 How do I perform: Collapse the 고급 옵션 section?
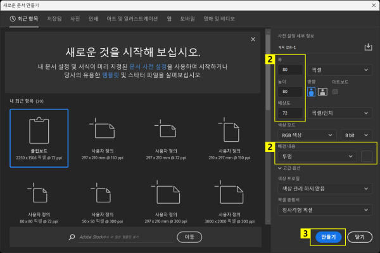289,168
